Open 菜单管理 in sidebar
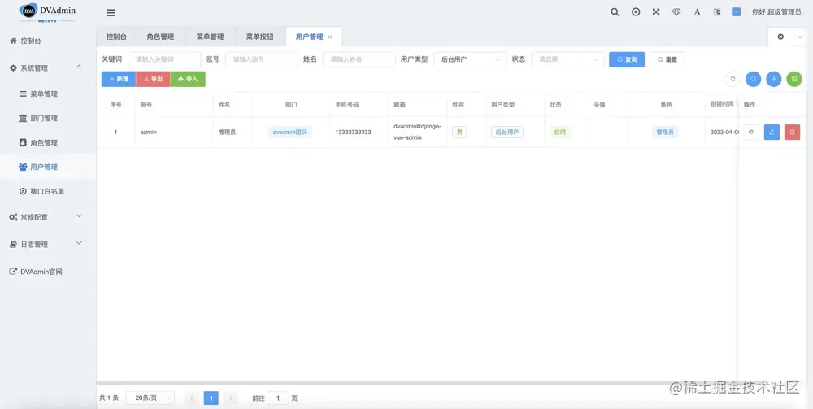813x409 pixels. click(x=48, y=94)
